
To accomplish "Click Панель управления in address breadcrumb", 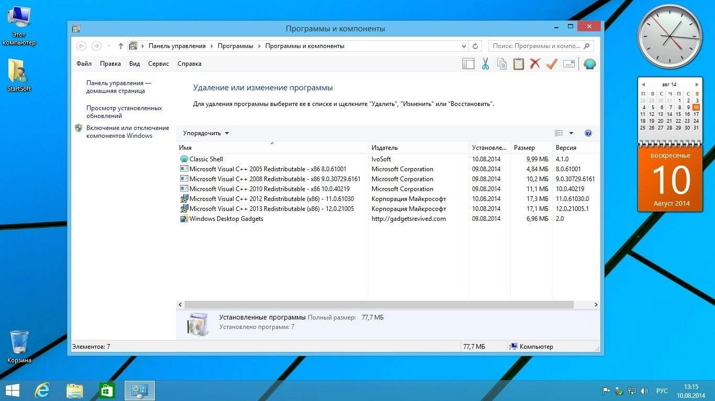I will point(177,46).
